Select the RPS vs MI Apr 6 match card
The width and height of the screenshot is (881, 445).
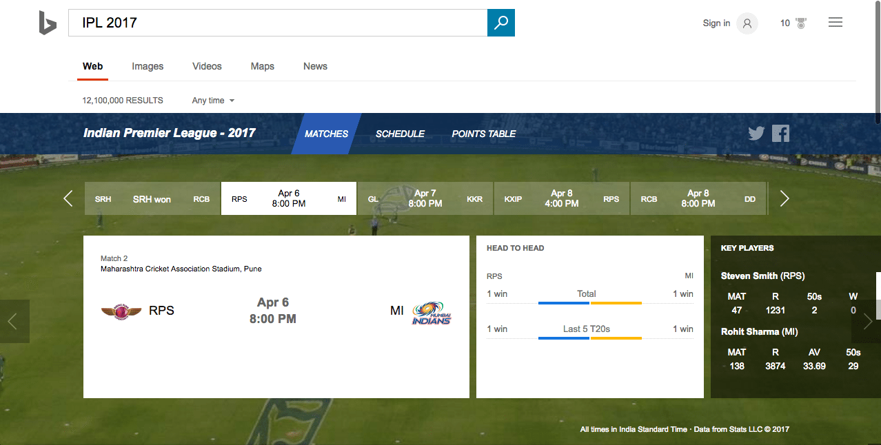[289, 198]
